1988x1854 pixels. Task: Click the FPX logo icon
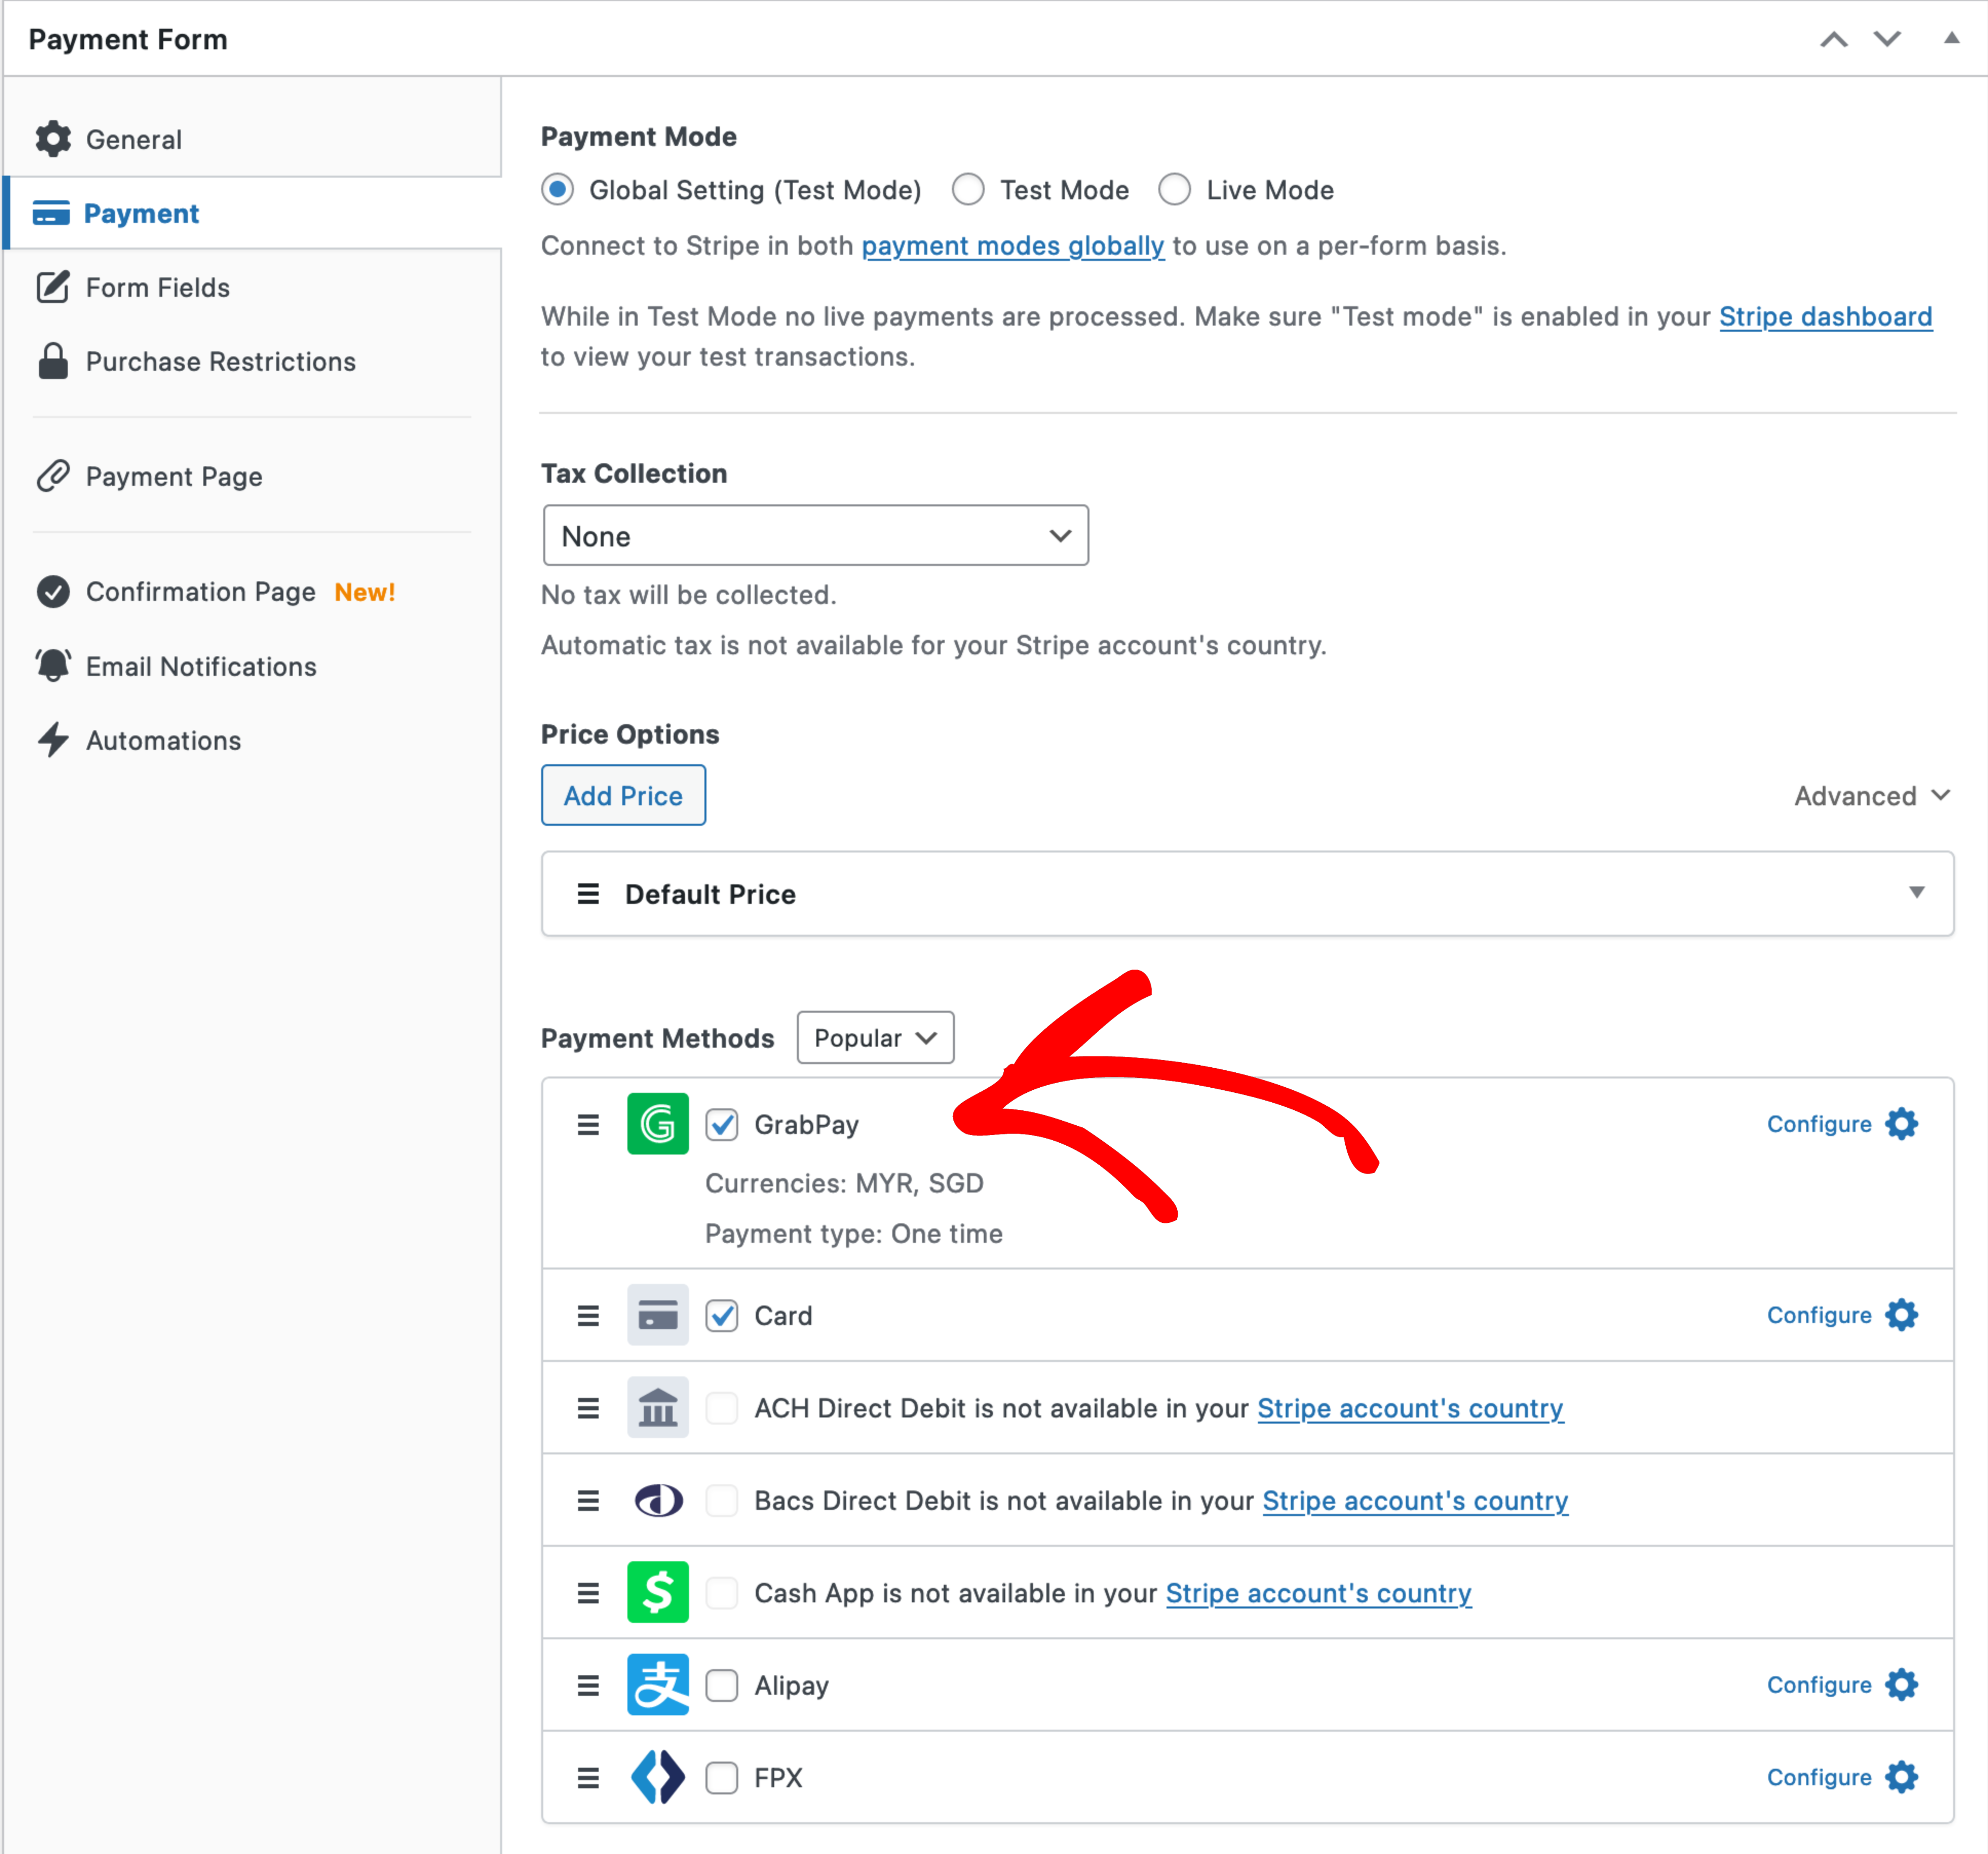pos(657,1777)
